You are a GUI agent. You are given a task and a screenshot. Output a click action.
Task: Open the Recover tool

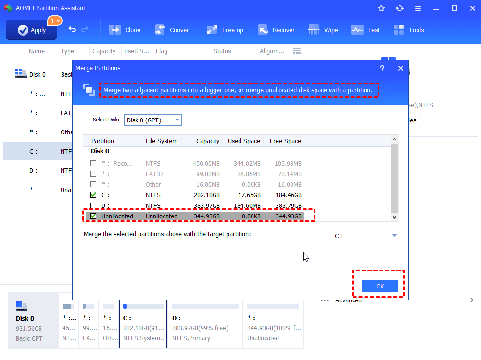(277, 30)
